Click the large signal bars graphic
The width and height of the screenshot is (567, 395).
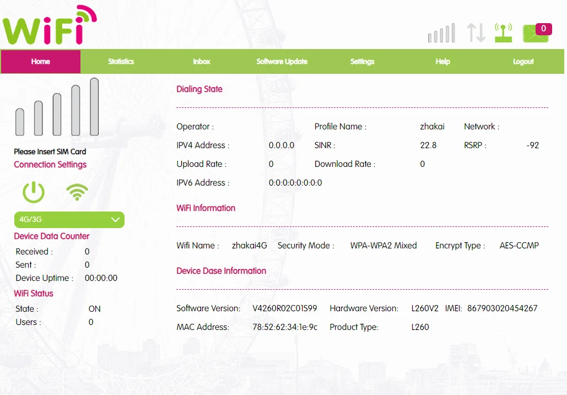57,107
